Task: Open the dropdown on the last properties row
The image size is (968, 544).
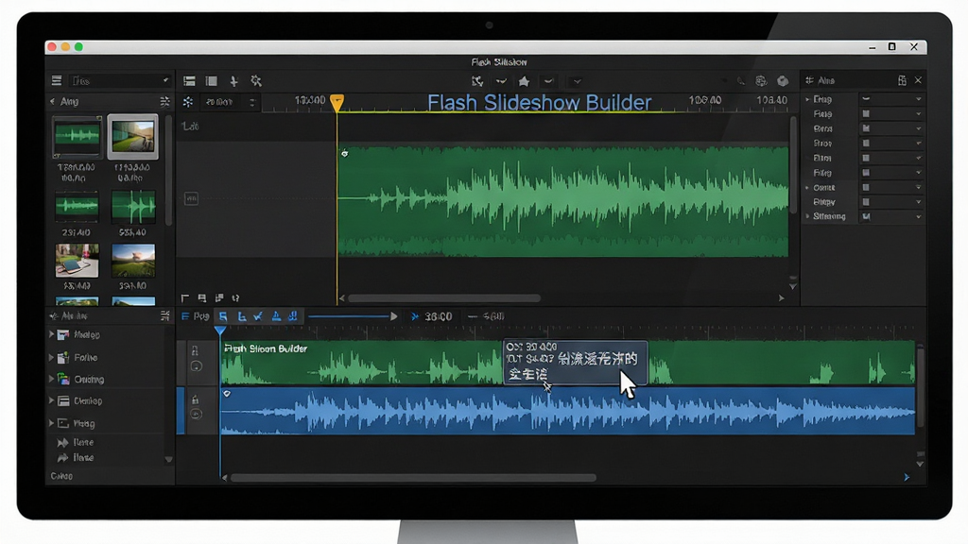Action: (x=919, y=216)
